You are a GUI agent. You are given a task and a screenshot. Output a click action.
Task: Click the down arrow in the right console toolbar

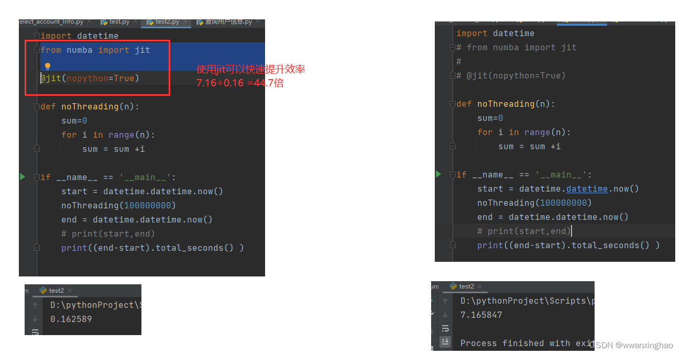[445, 314]
